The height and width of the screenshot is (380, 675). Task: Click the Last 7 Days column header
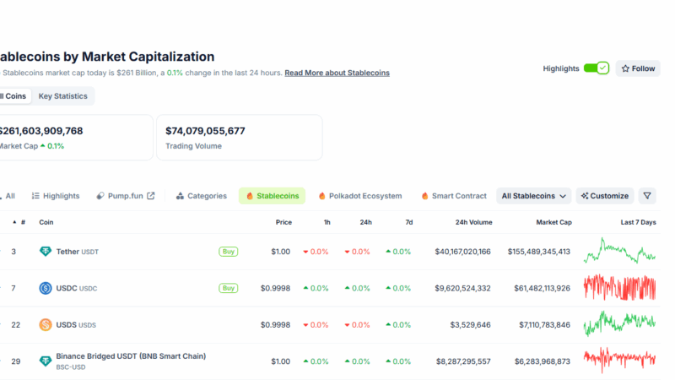point(639,222)
